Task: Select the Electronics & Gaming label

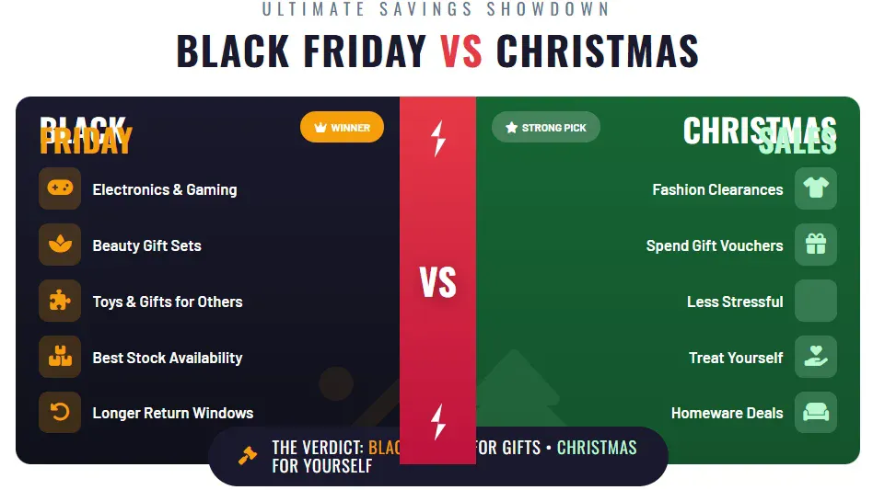Action: point(165,189)
